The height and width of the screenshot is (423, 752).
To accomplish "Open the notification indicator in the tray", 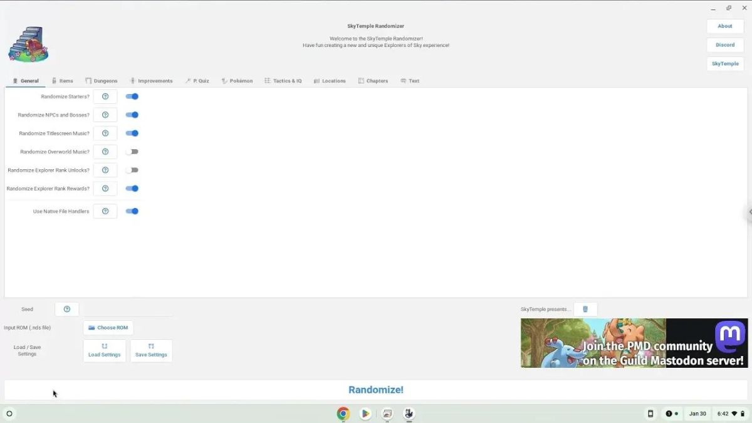I will pos(672,414).
